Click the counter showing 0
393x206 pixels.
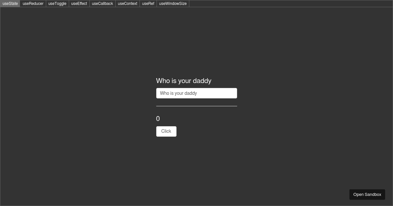(x=158, y=118)
